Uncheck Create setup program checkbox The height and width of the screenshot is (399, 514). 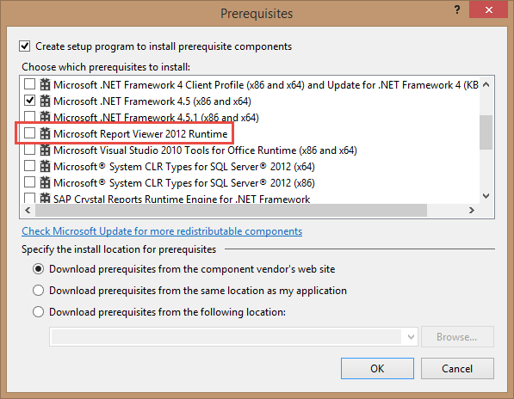click(x=25, y=46)
